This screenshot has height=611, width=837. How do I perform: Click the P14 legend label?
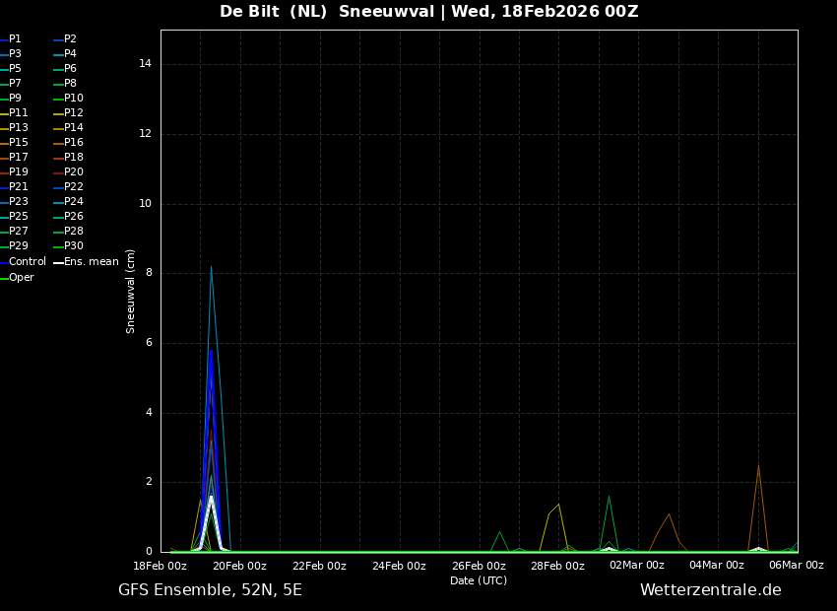pyautogui.click(x=74, y=128)
